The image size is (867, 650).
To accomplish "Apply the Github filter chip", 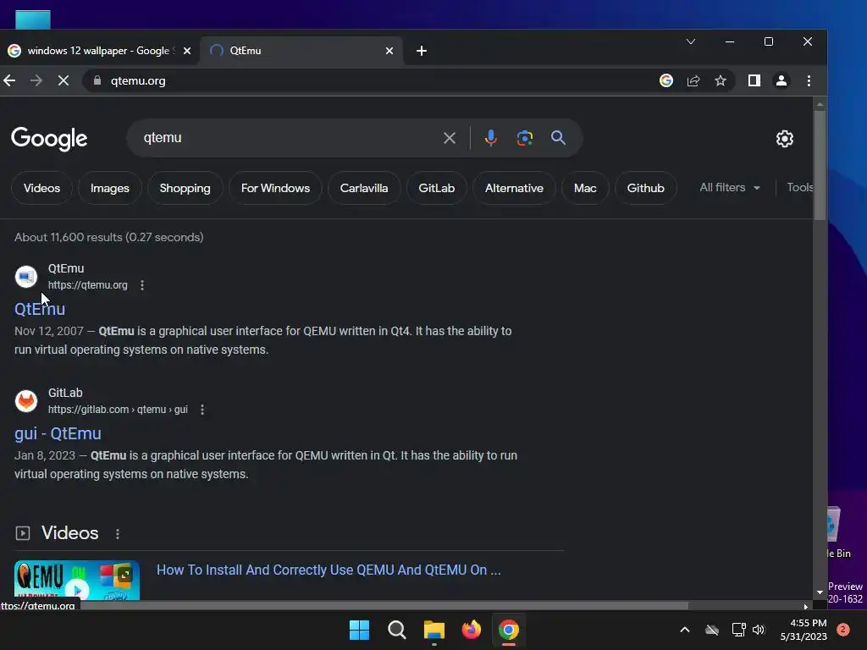I will (x=645, y=188).
